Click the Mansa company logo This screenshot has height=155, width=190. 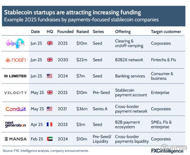pos(16,139)
